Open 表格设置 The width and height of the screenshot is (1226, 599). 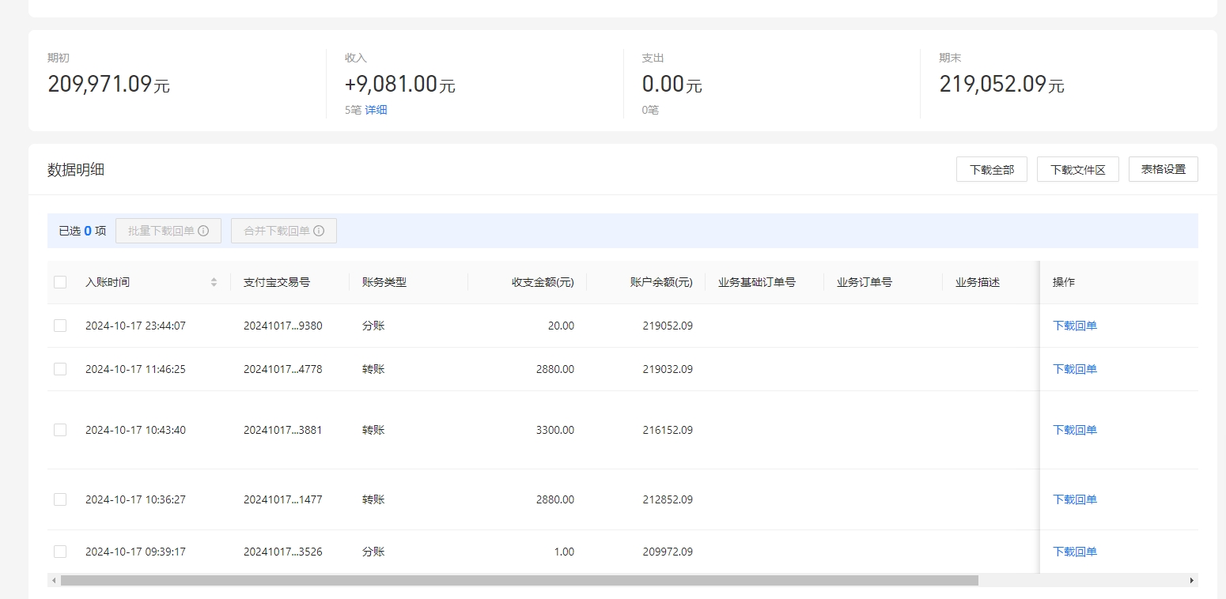click(1163, 168)
